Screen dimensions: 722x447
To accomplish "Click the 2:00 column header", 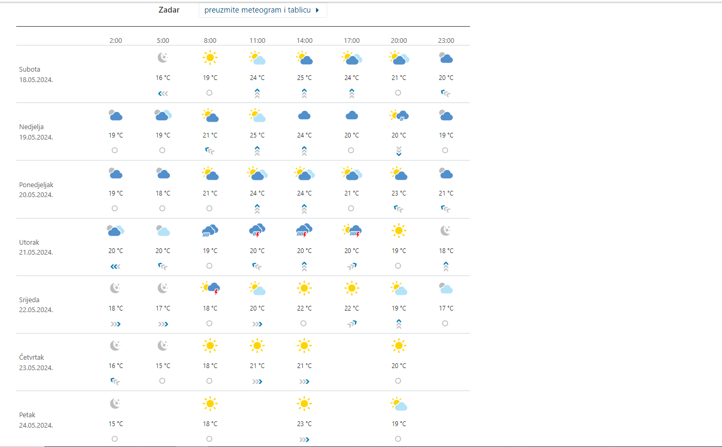I will (x=116, y=41).
